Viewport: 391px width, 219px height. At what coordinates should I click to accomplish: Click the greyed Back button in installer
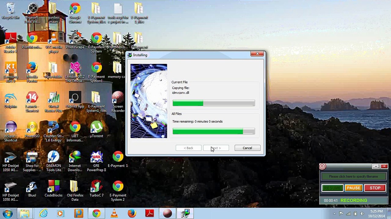[188, 148]
